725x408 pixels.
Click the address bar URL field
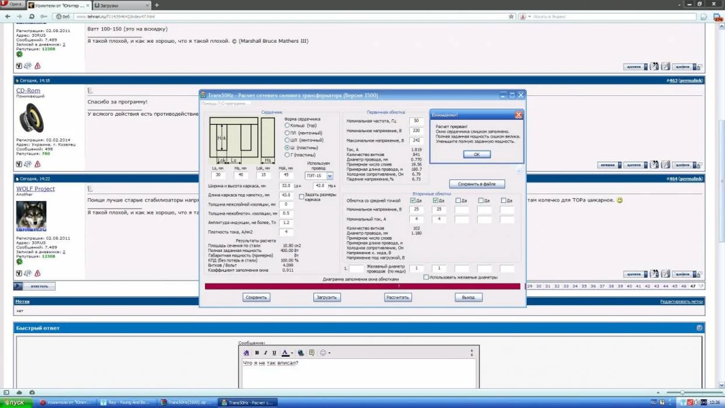[x=289, y=16]
